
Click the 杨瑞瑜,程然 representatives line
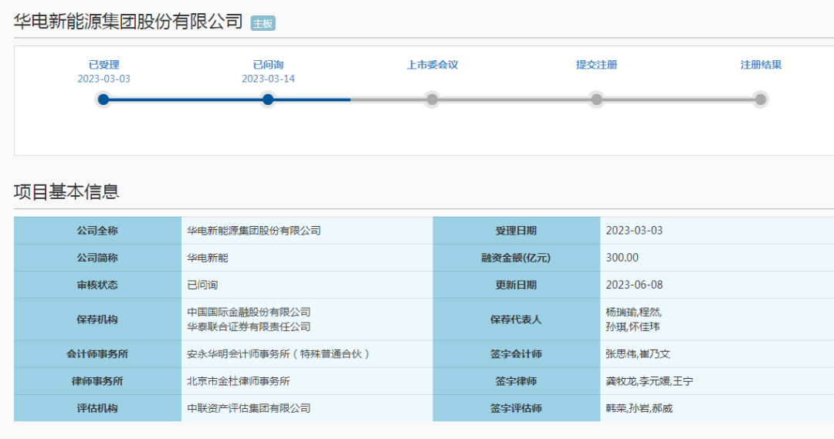633,312
